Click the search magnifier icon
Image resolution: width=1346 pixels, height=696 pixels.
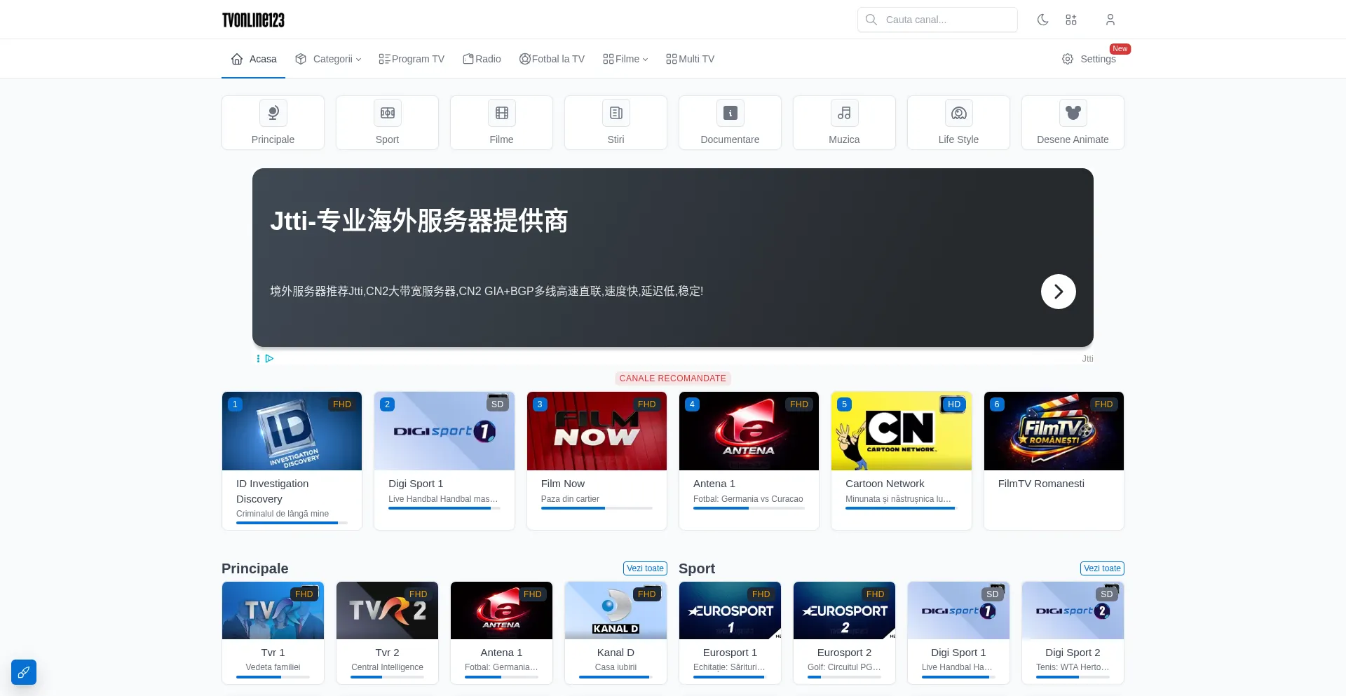871,20
